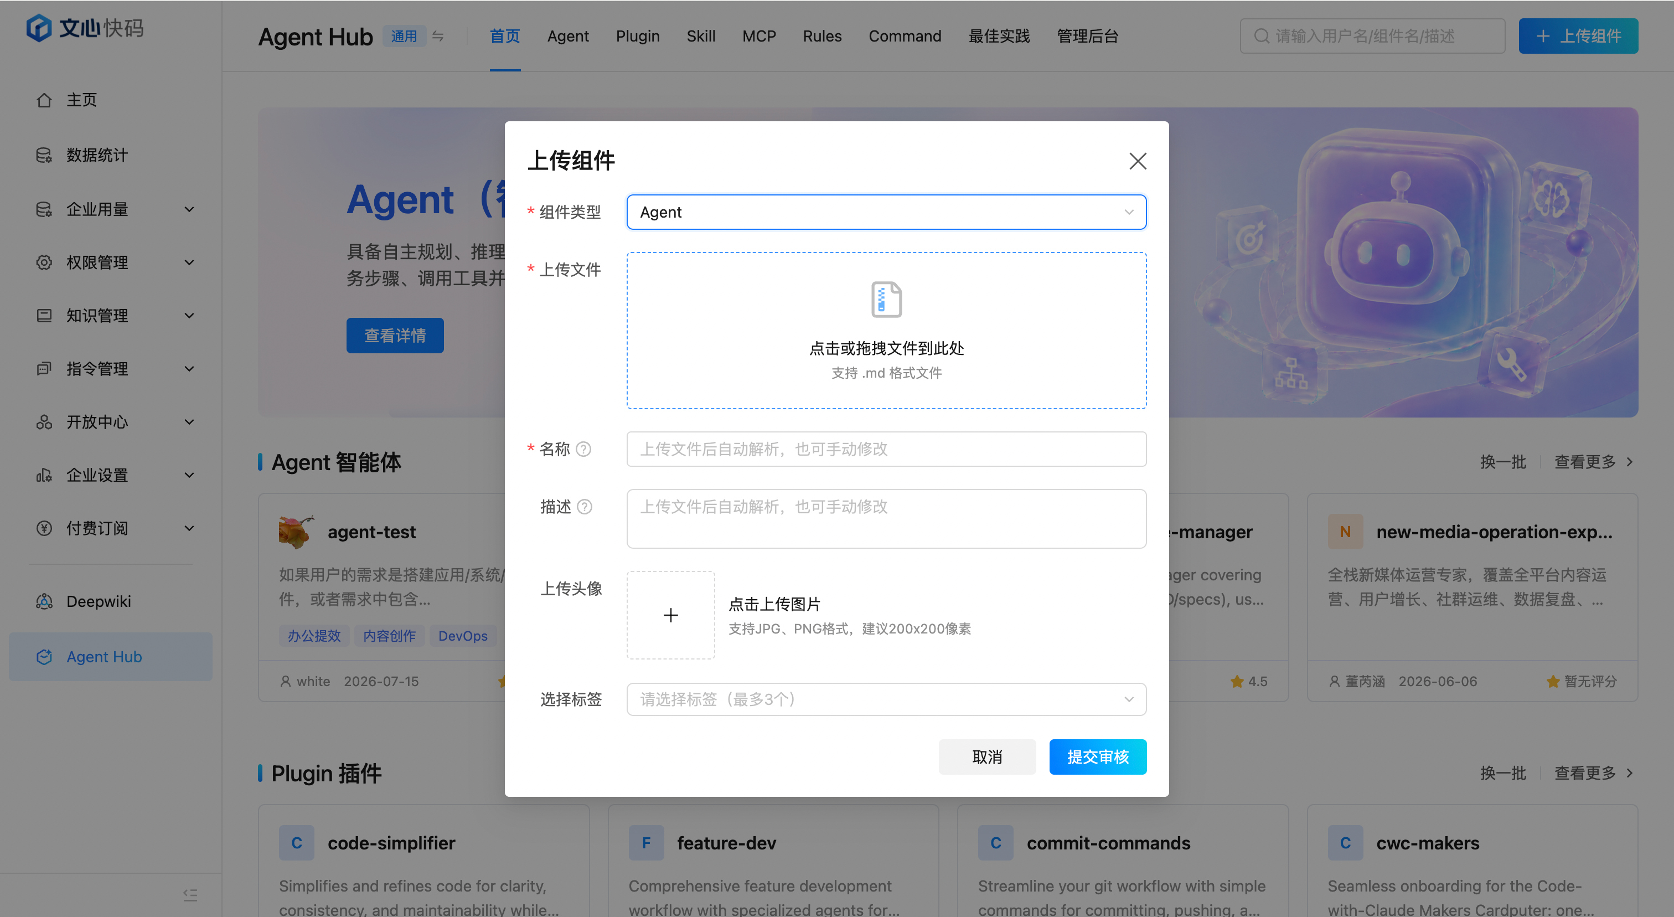This screenshot has width=1674, height=917.
Task: Switch to the Command tab
Action: coord(905,37)
